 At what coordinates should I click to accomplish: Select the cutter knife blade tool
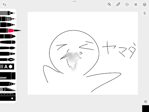pyautogui.click(x=8, y=89)
